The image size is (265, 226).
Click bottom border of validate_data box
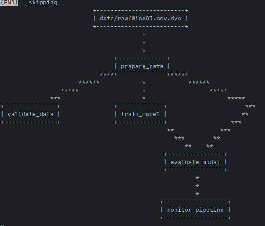(x=31, y=122)
